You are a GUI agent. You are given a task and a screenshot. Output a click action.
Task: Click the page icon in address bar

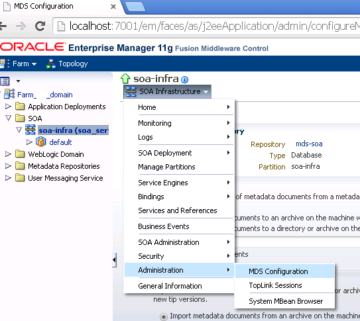(61, 26)
